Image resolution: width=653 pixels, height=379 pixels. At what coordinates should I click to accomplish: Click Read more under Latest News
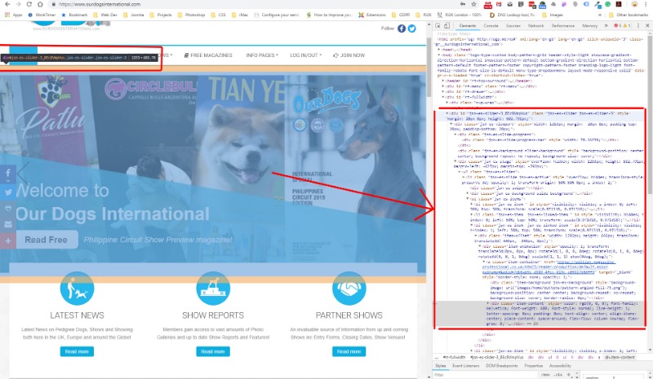coord(77,351)
